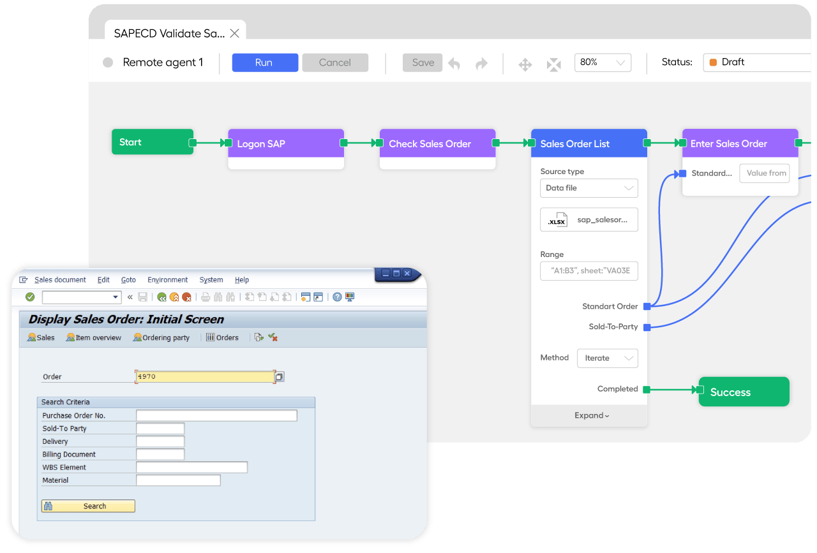Click the .XLSX file icon in Sales Order List
This screenshot has width=817, height=553.
[x=557, y=220]
